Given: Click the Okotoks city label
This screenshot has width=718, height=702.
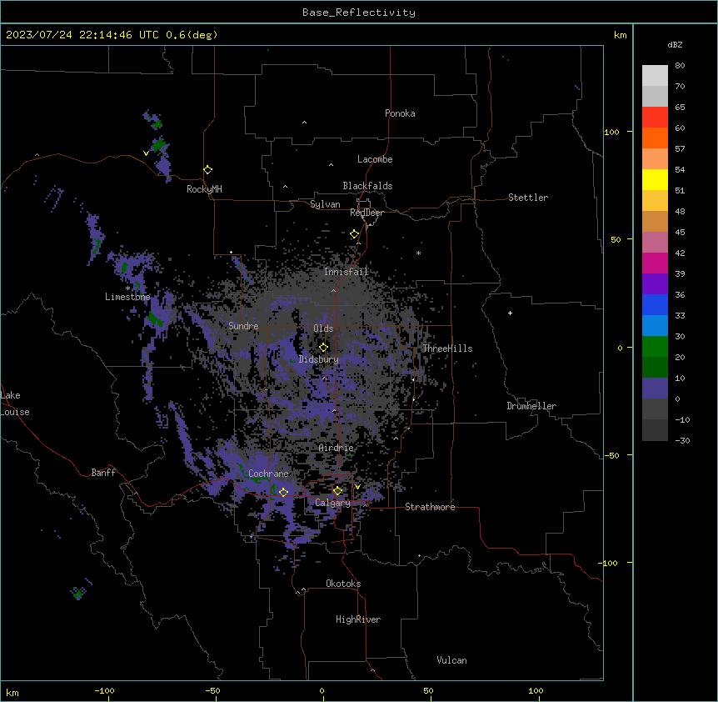Looking at the screenshot, I should pyautogui.click(x=343, y=584).
